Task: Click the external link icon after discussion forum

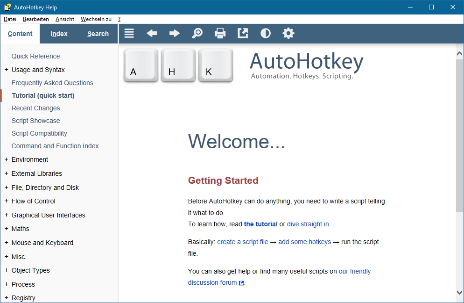Action: coord(241,283)
